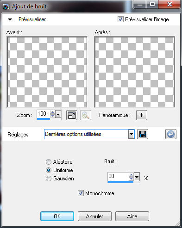Click the Panoramique pan arrows button
Screen dimensions: 182x228
coord(142,115)
